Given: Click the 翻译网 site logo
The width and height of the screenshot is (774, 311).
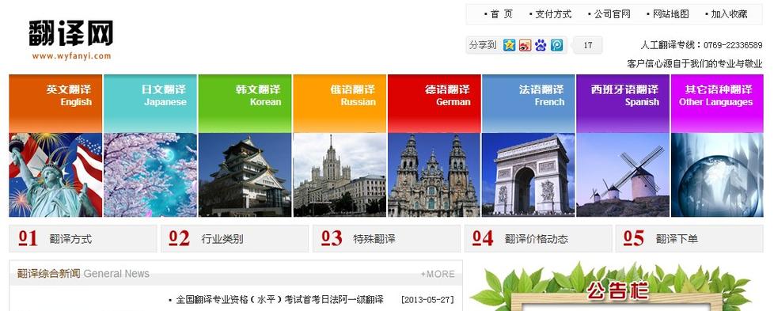Looking at the screenshot, I should 71,40.
